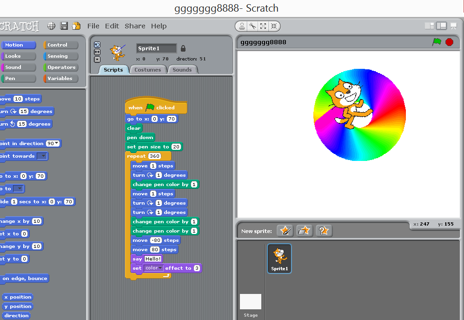
Task: Click the share project icon in toolbar
Action: (x=76, y=26)
